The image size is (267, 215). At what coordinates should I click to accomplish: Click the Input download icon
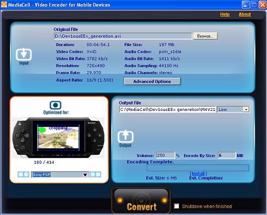coord(24,54)
